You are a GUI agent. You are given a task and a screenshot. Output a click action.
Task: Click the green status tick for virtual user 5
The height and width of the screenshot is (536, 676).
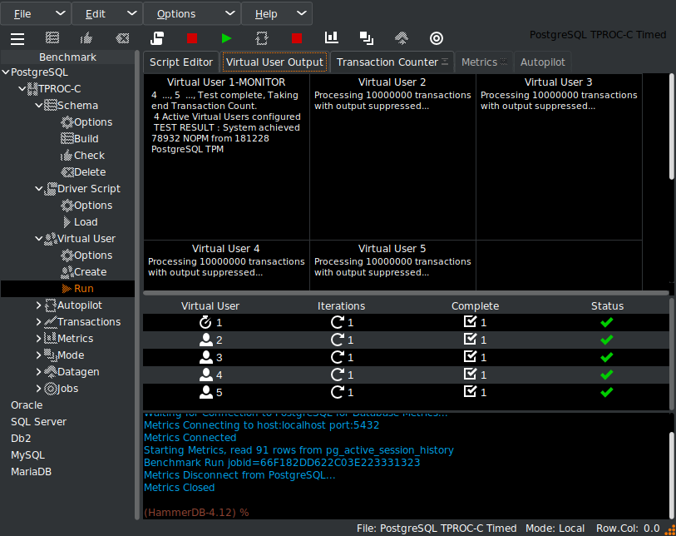coord(607,392)
